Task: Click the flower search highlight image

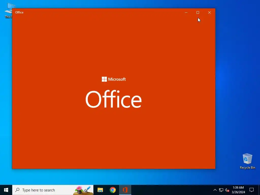Action: tap(83, 190)
